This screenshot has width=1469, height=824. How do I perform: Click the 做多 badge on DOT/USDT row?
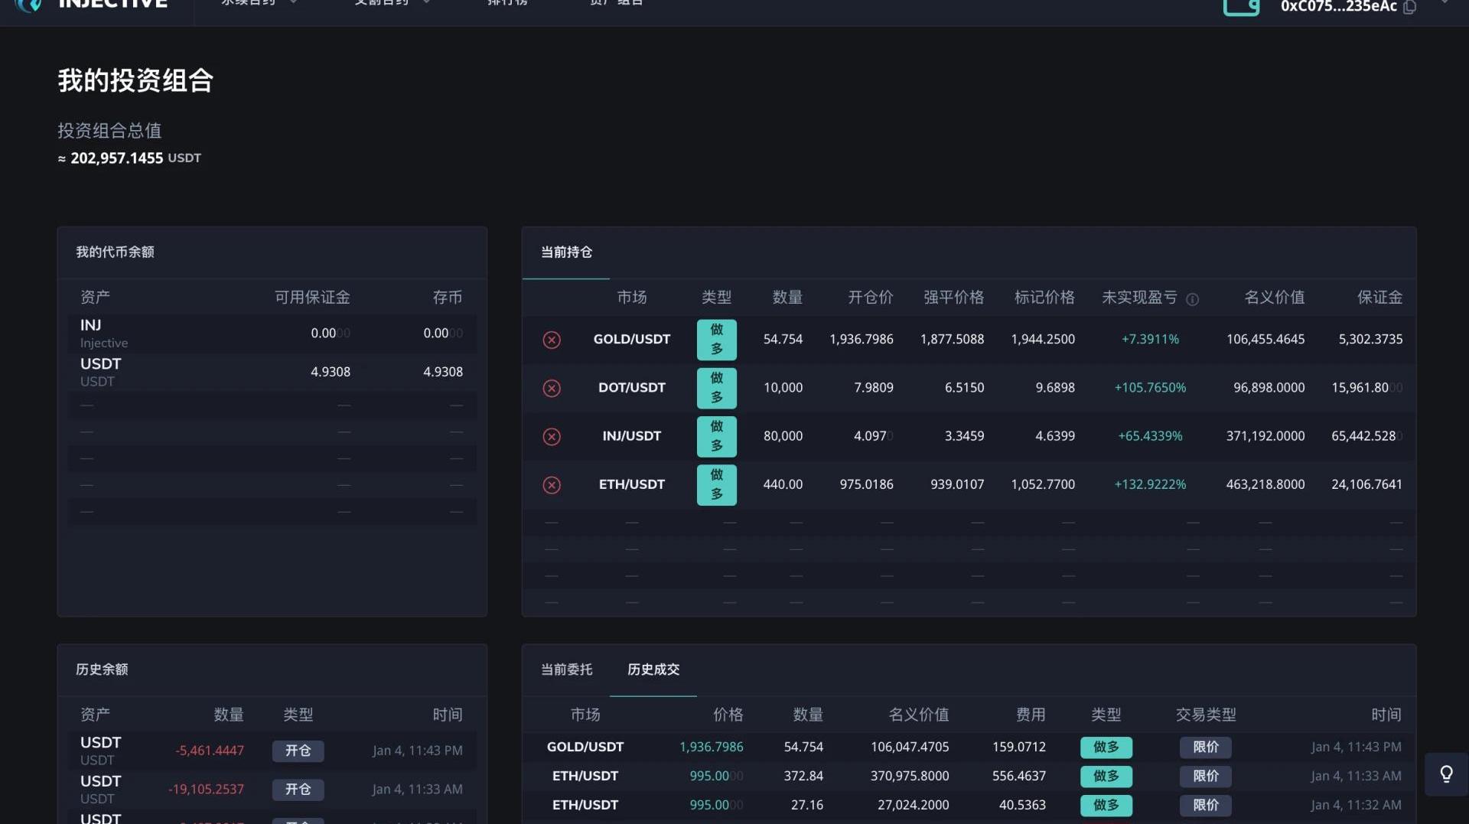(x=716, y=388)
